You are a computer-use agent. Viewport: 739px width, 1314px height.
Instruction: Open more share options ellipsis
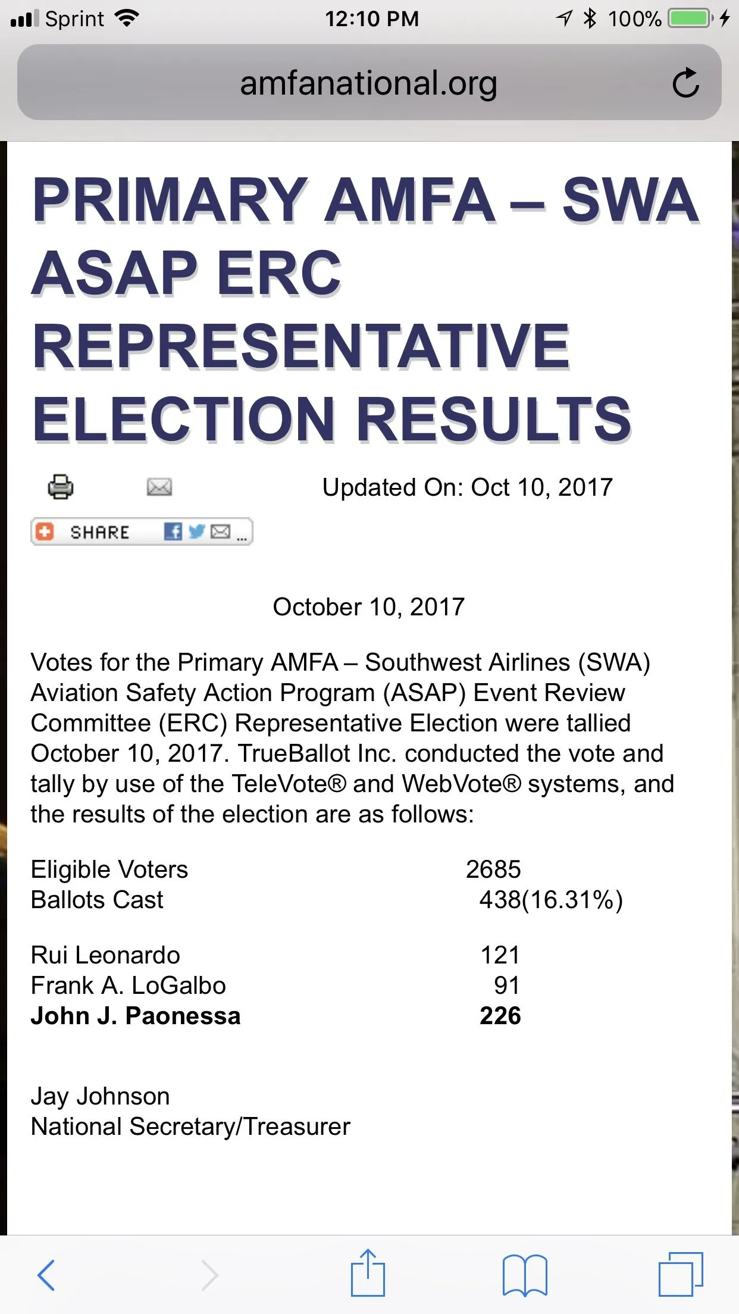point(242,537)
